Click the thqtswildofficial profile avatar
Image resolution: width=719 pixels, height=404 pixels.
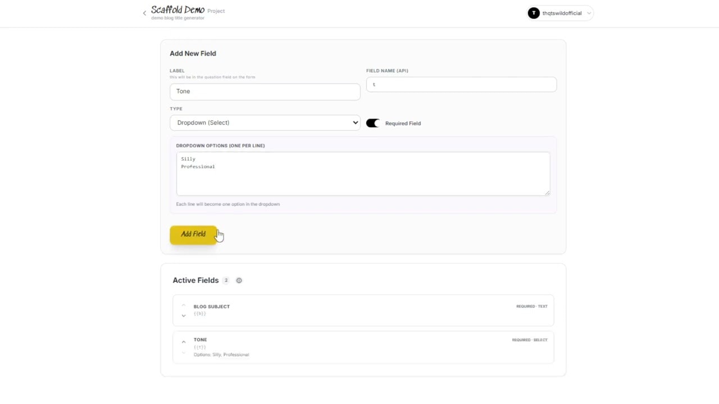[533, 13]
